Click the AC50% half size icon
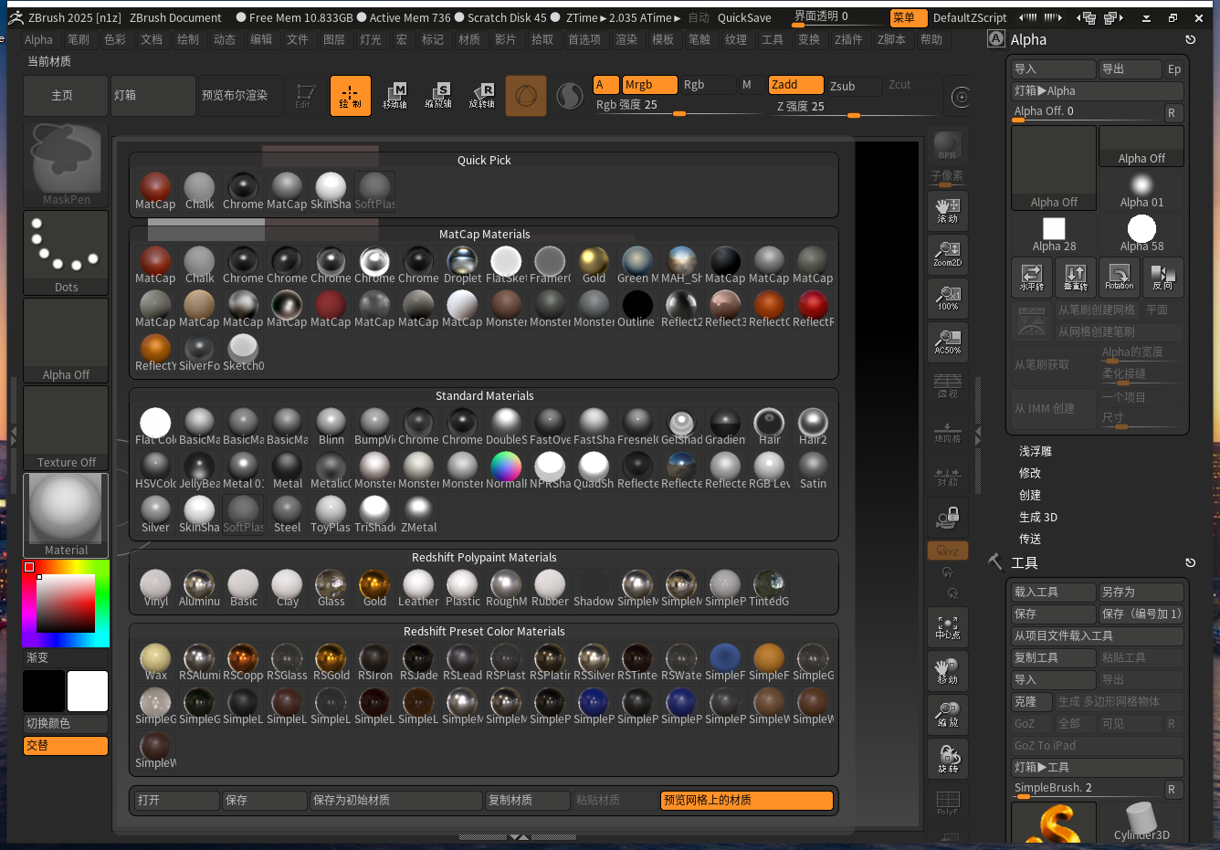Image resolution: width=1220 pixels, height=850 pixels. click(948, 342)
